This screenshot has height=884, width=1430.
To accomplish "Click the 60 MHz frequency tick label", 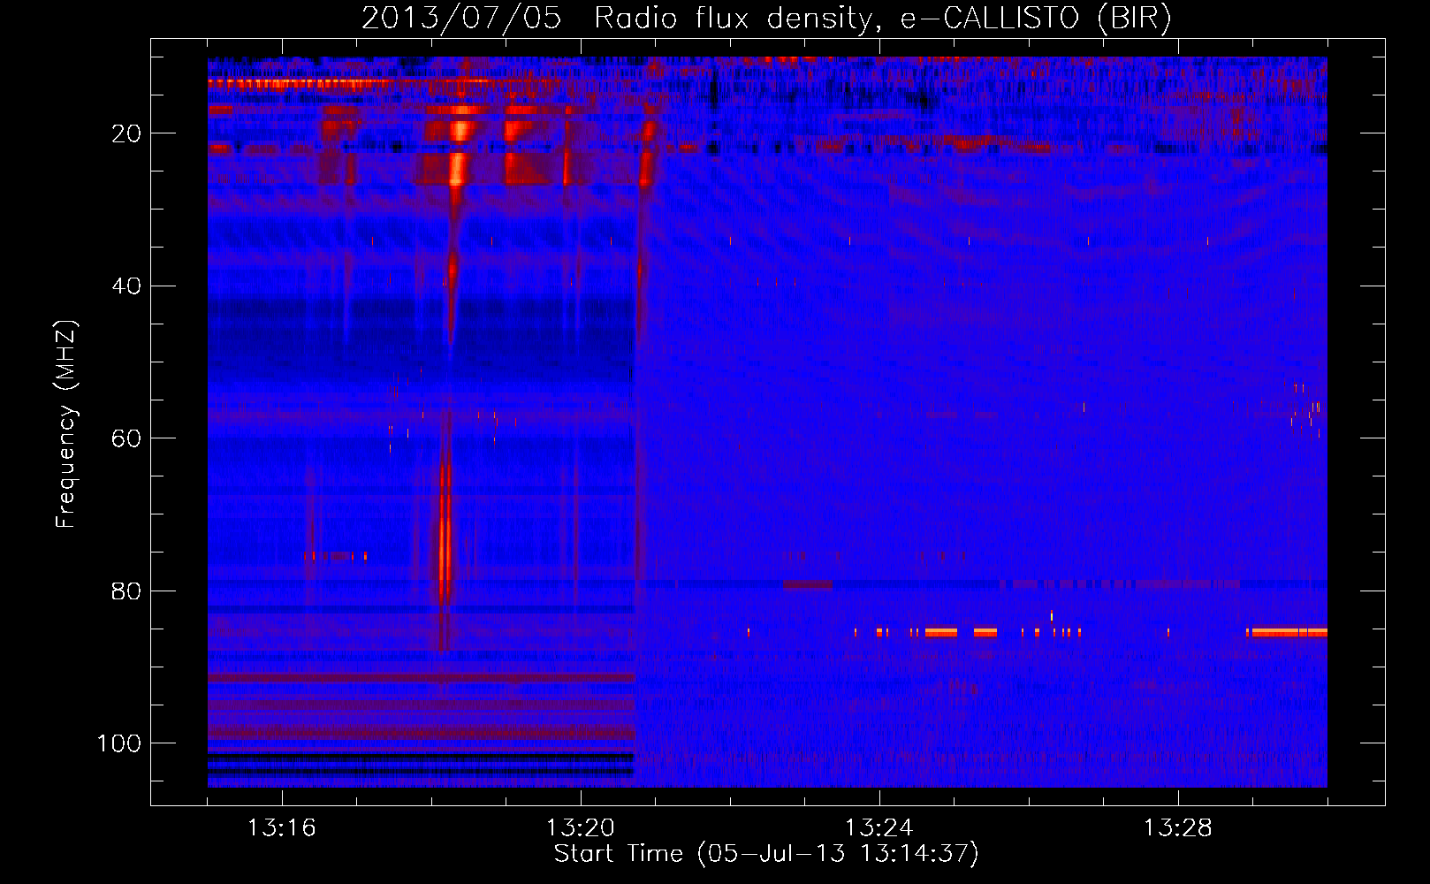I will pyautogui.click(x=126, y=438).
